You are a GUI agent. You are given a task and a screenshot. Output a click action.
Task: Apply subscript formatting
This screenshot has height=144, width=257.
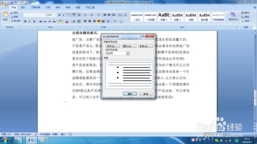(45, 22)
